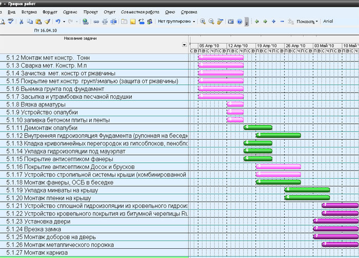Viewport: 359px width, 258px height.
Task: Insert hyperlink with globe icon
Action: pyautogui.click(x=86, y=21)
